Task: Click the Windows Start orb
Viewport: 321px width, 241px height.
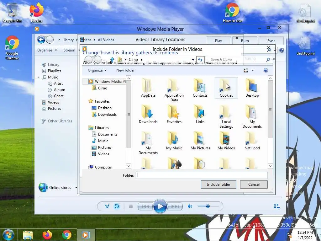Action: click(8, 235)
